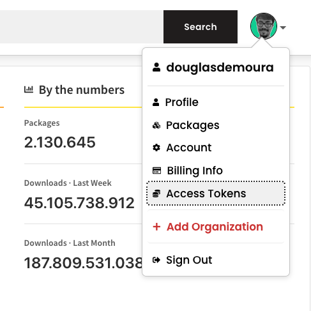Click the Search button
Image resolution: width=311 pixels, height=311 pixels.
coord(201,27)
